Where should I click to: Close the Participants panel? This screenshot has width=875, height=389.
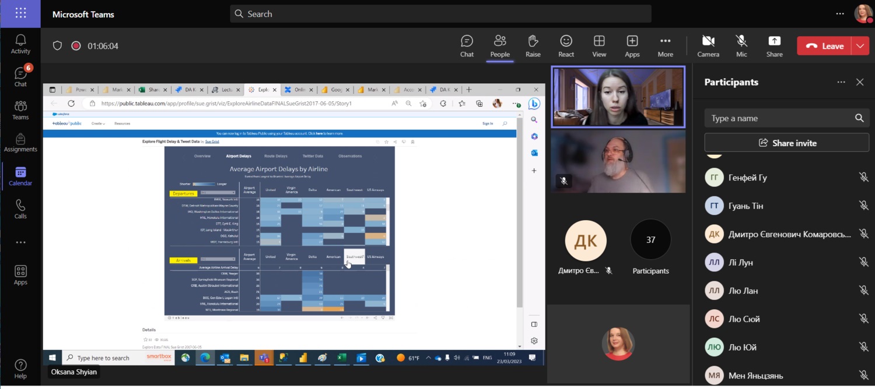point(860,82)
